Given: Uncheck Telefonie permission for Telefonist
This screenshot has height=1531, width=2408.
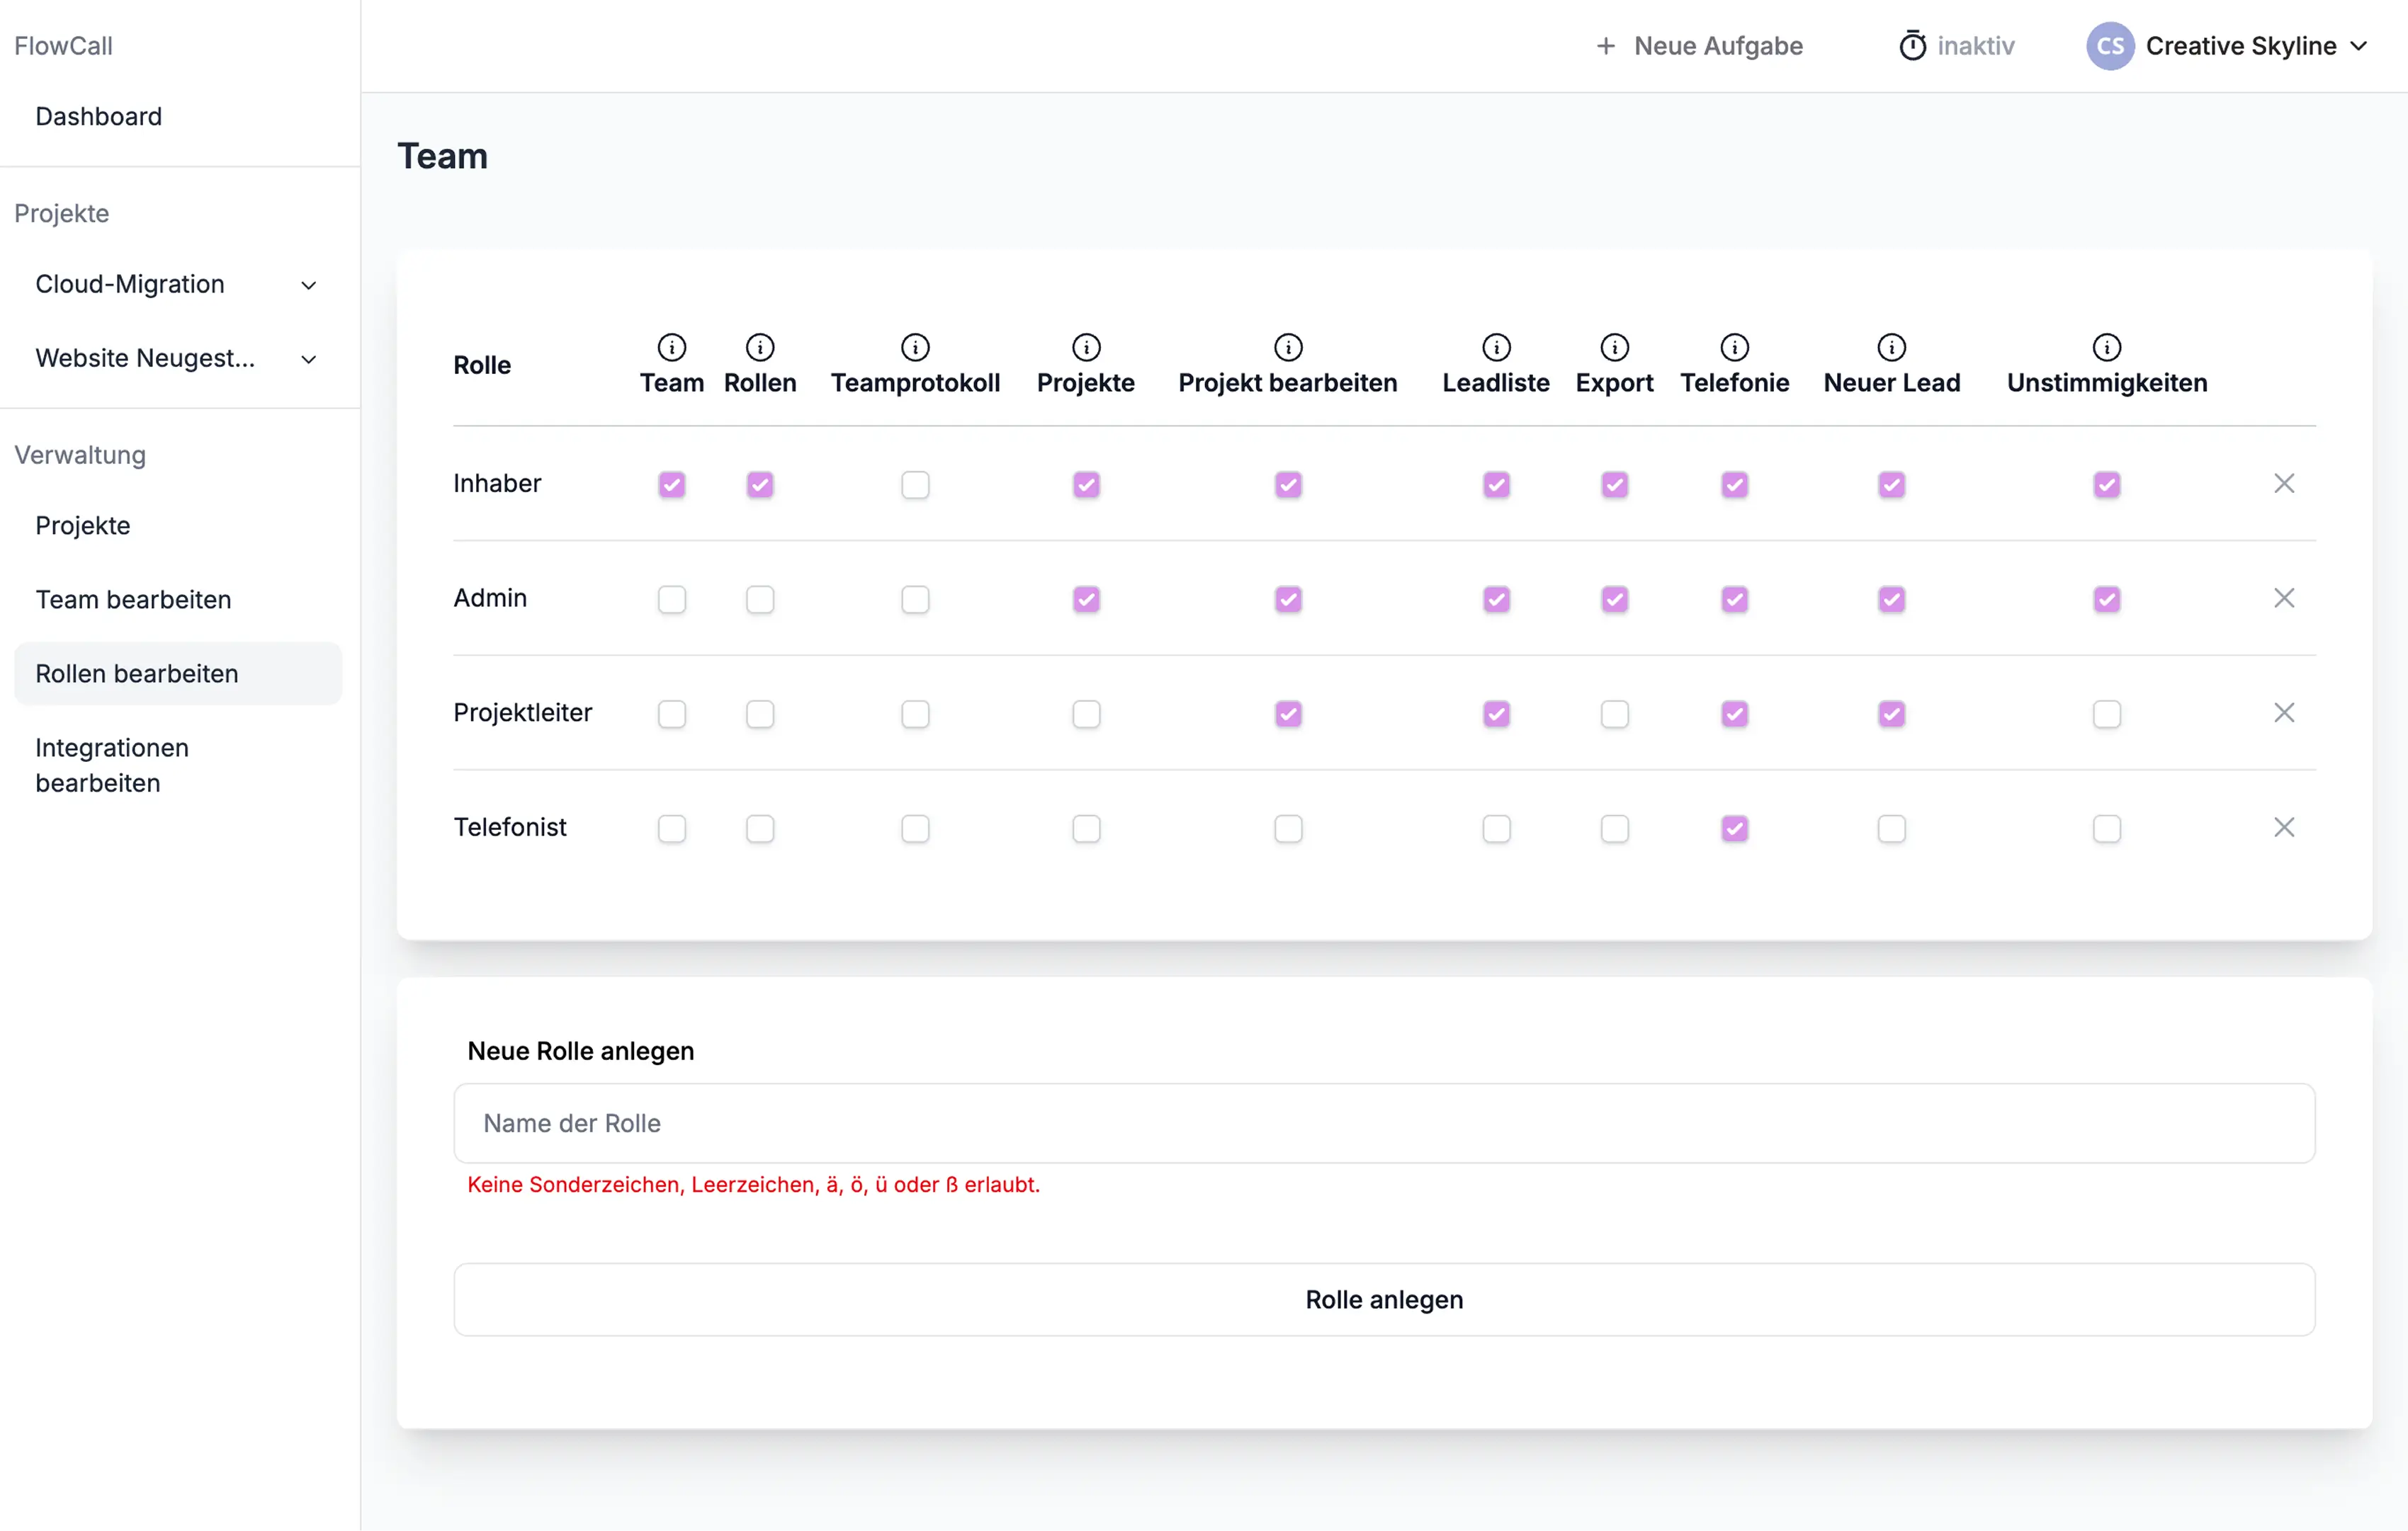Looking at the screenshot, I should pyautogui.click(x=1734, y=829).
